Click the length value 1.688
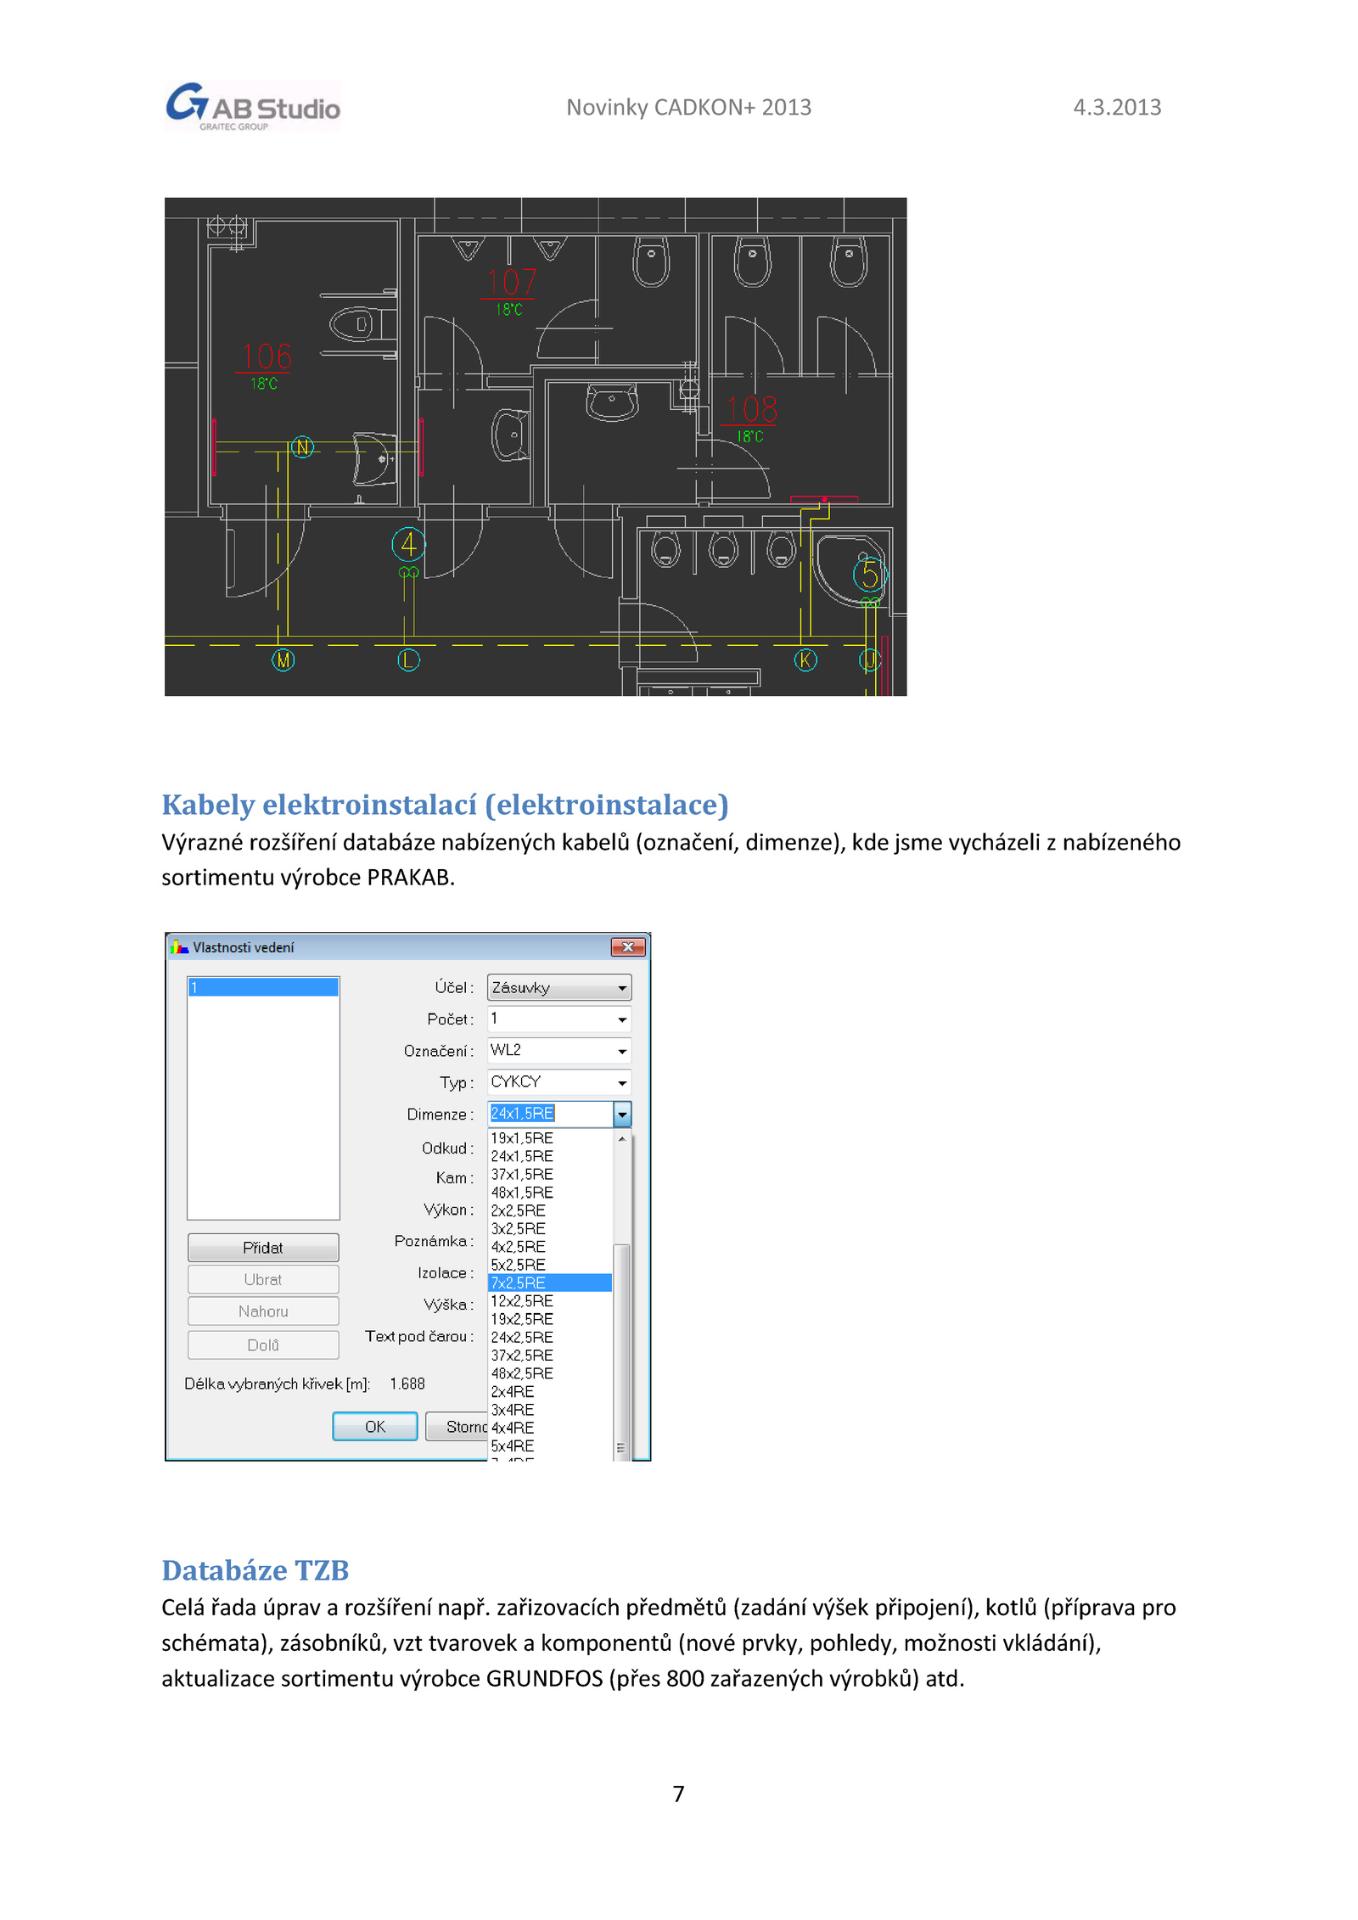 407,1384
